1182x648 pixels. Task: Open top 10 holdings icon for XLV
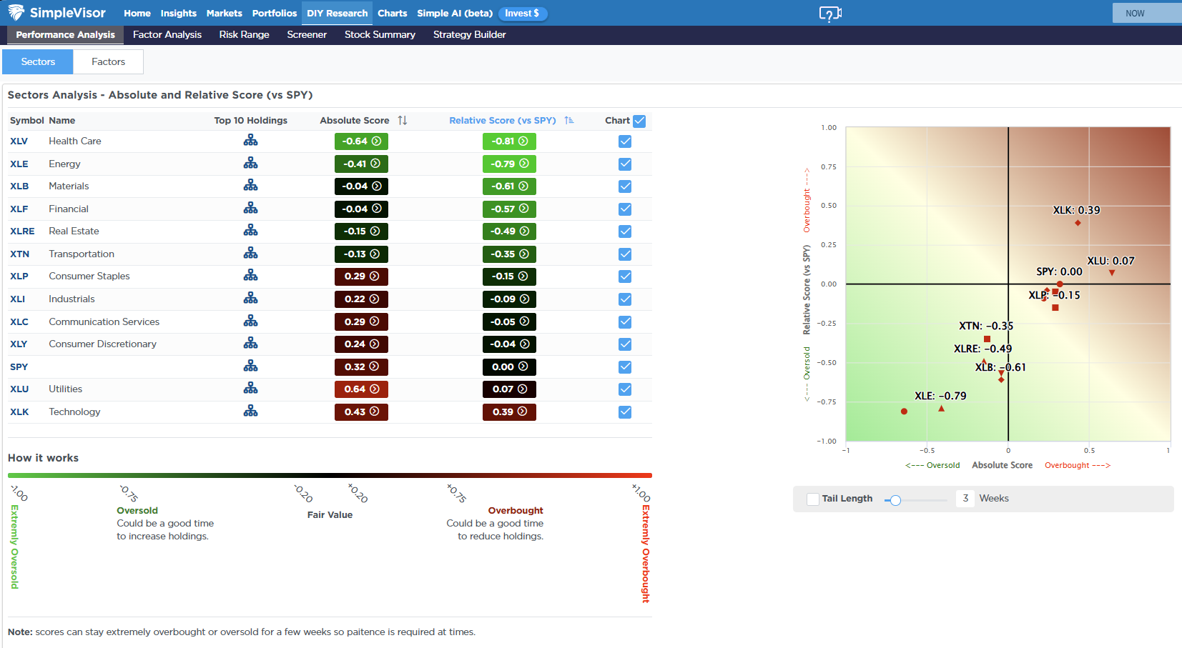pos(250,141)
